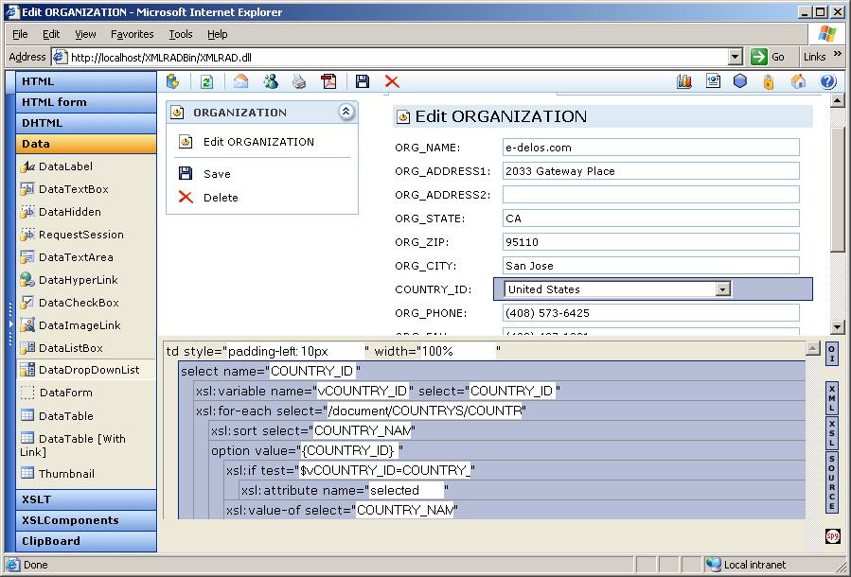This screenshot has height=577, width=851.
Task: Click the ORG_NAME input field
Action: click(650, 148)
